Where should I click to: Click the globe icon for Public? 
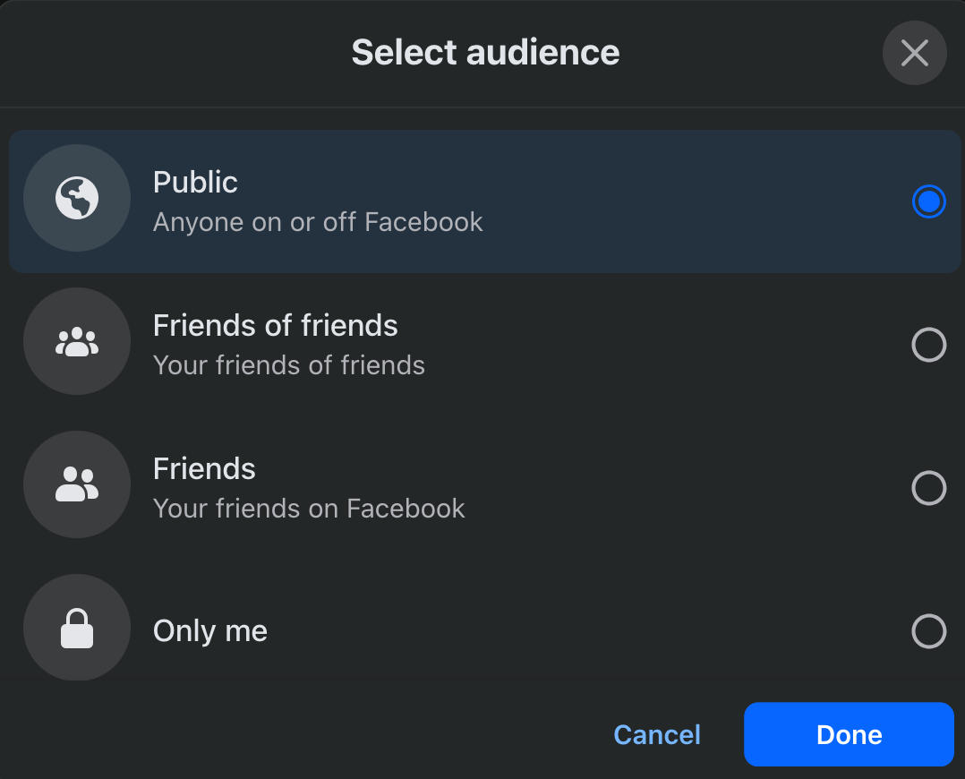pos(77,198)
